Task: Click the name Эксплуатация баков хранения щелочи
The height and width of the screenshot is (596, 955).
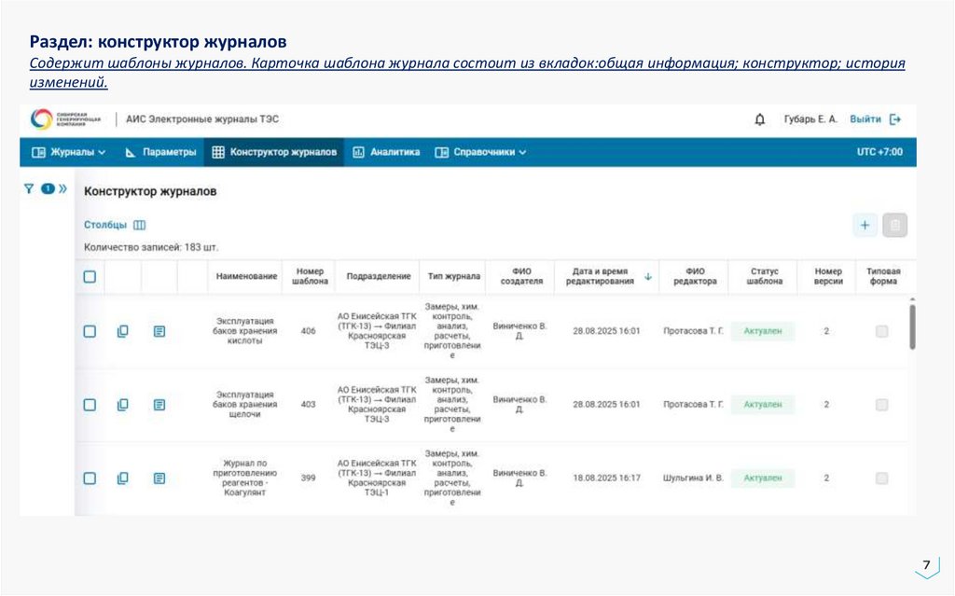Action: click(x=245, y=405)
